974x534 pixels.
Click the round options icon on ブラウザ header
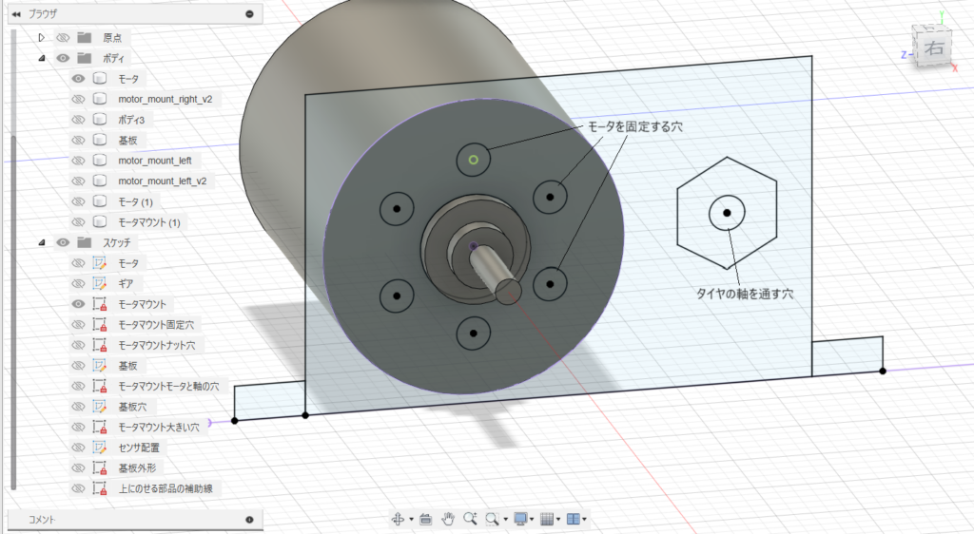point(250,13)
